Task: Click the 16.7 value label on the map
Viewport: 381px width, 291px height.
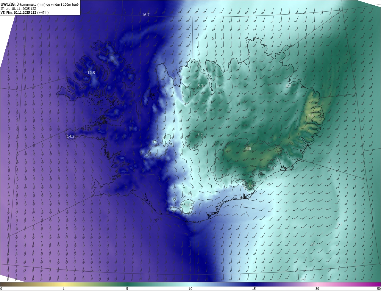Action: pos(146,15)
